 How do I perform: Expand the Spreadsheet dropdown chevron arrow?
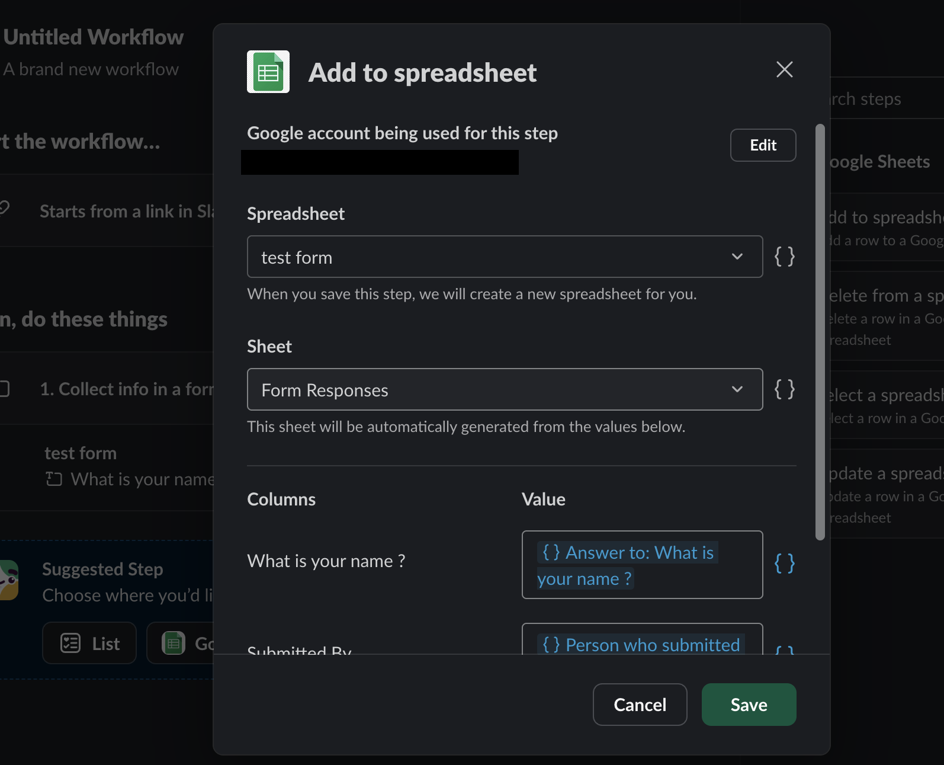pos(737,257)
